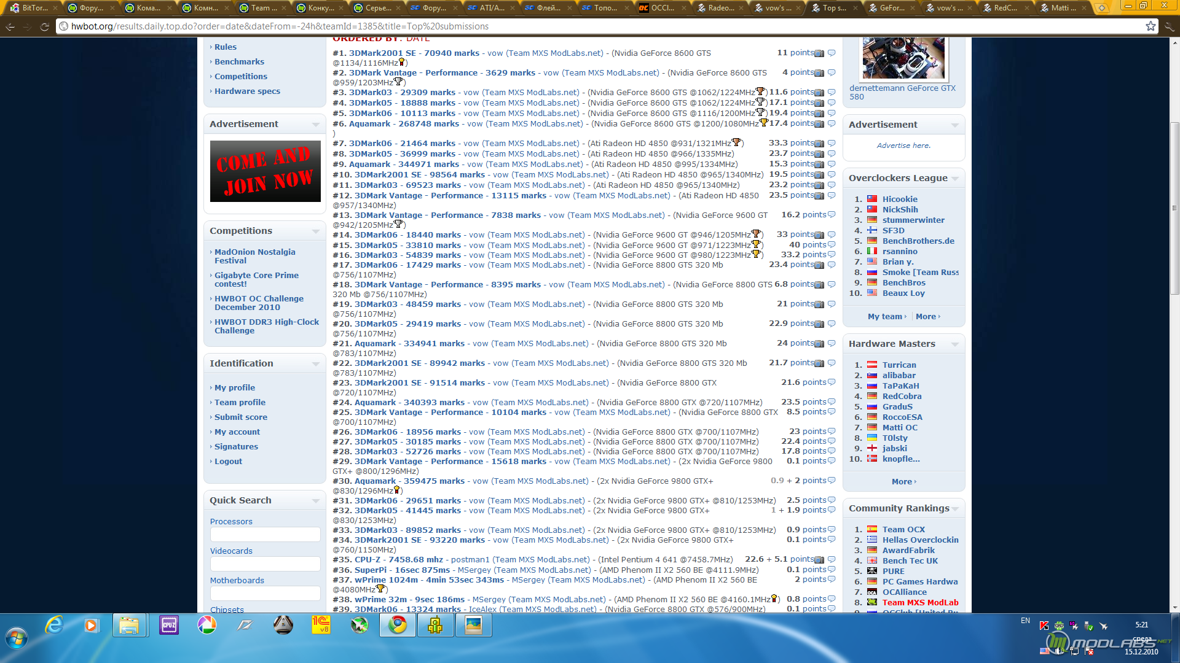Click the COME AND JOIN NOW banner
1180x663 pixels.
point(265,171)
